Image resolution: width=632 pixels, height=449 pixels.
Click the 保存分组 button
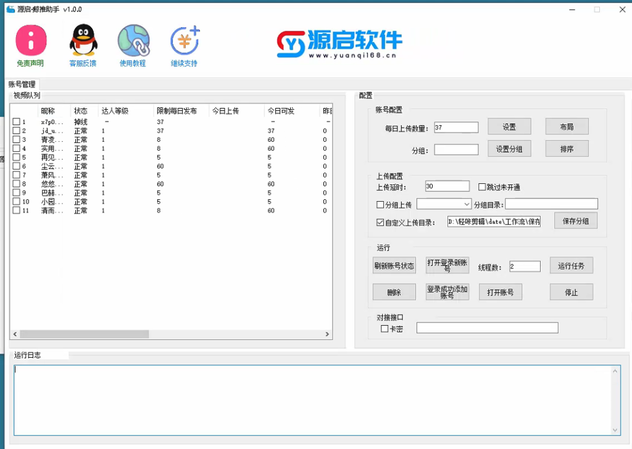pos(576,221)
